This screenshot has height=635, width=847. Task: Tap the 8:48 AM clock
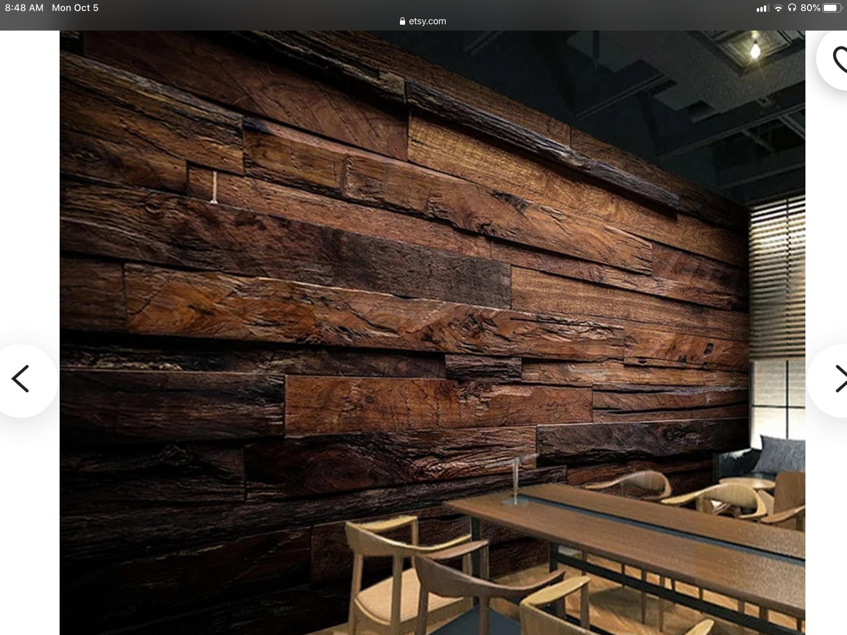pyautogui.click(x=24, y=8)
